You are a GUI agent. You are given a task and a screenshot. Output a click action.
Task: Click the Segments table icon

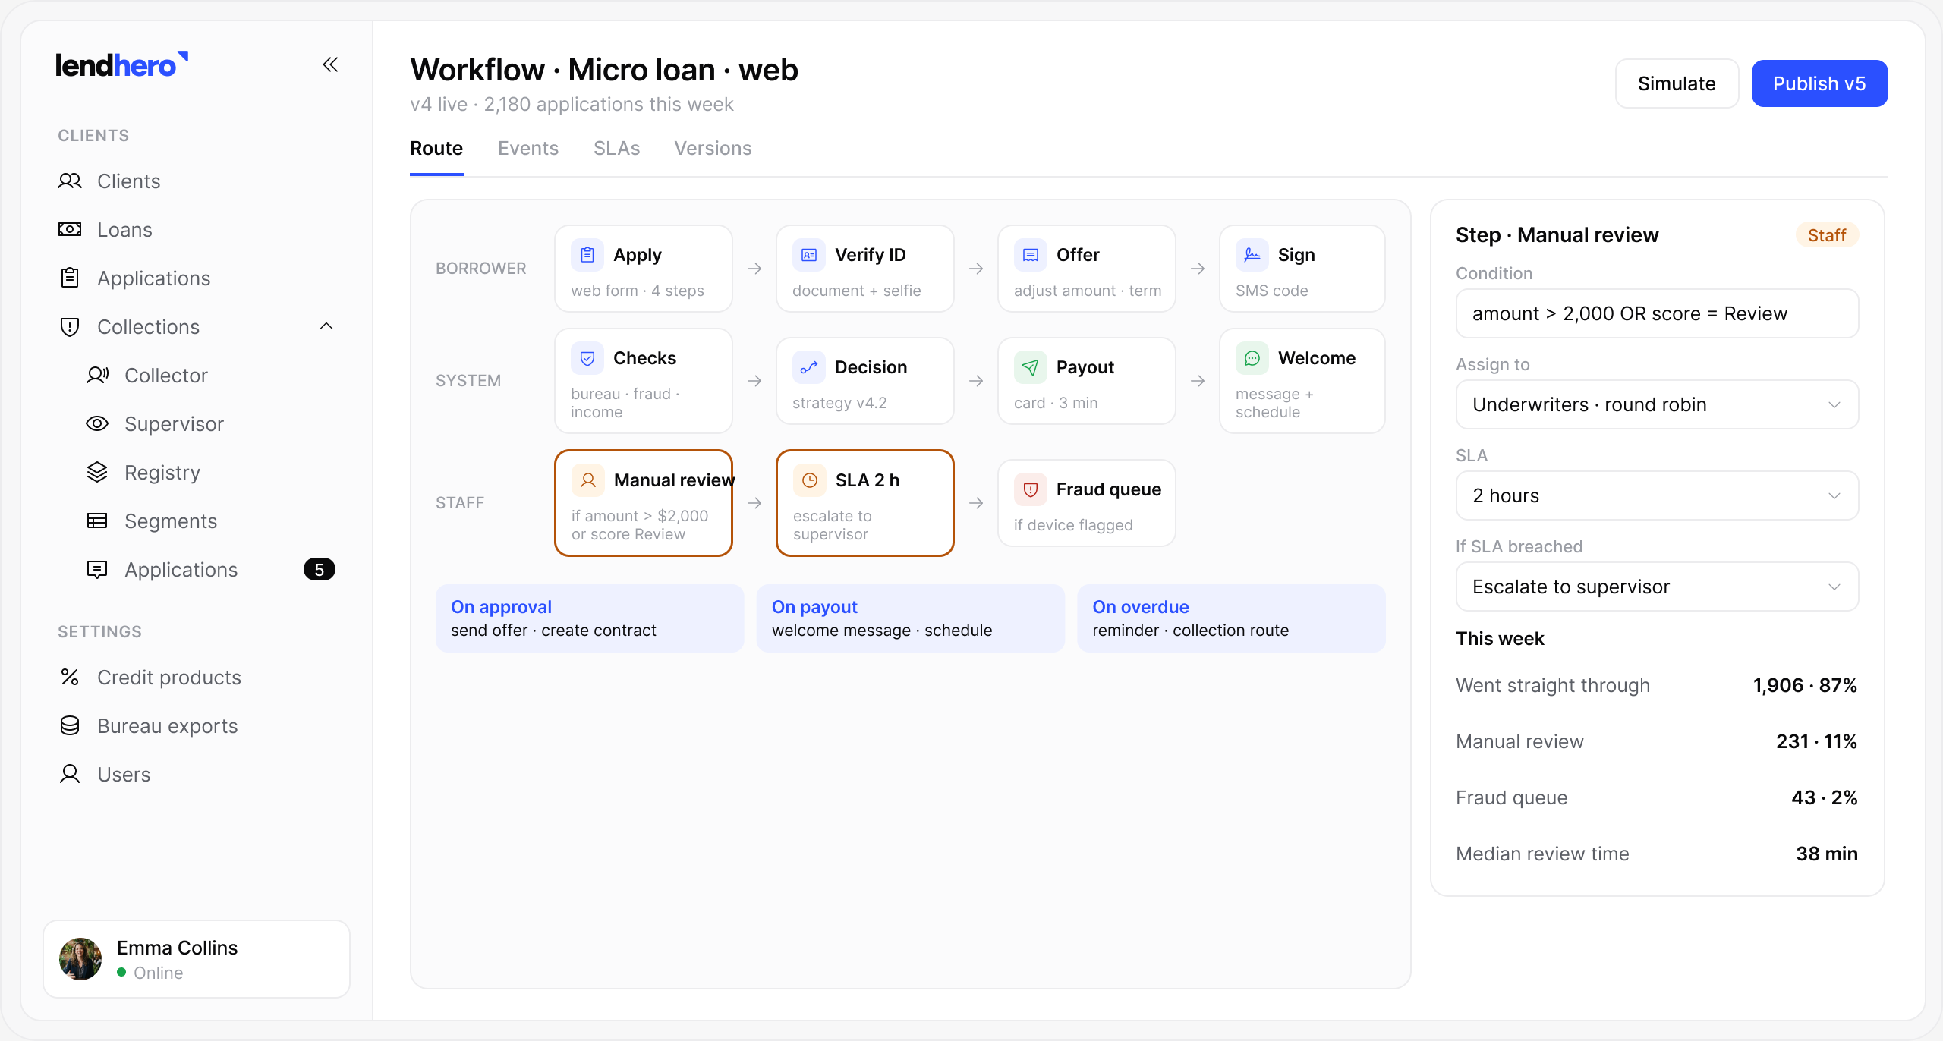pyautogui.click(x=97, y=521)
